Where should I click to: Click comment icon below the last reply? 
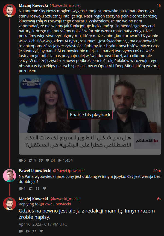click(20, 231)
